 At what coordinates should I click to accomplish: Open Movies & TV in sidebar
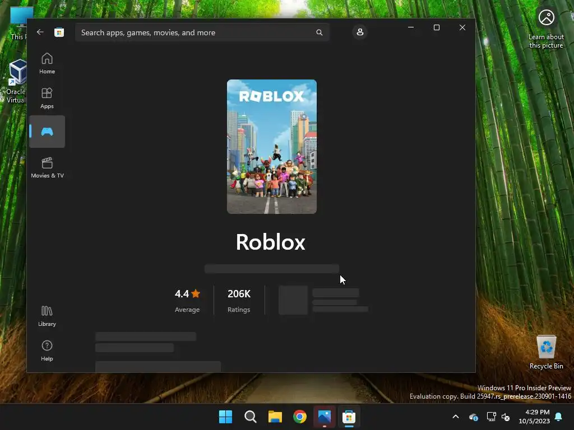[47, 167]
